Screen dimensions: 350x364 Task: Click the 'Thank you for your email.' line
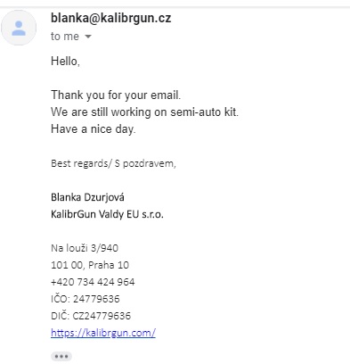(x=116, y=95)
